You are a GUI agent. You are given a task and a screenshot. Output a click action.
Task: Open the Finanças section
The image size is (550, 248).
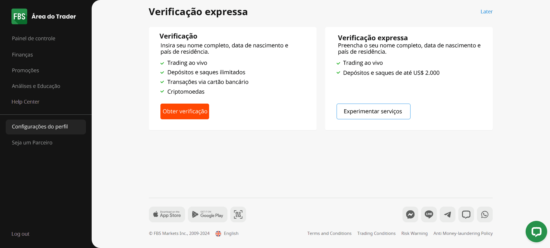pyautogui.click(x=22, y=55)
